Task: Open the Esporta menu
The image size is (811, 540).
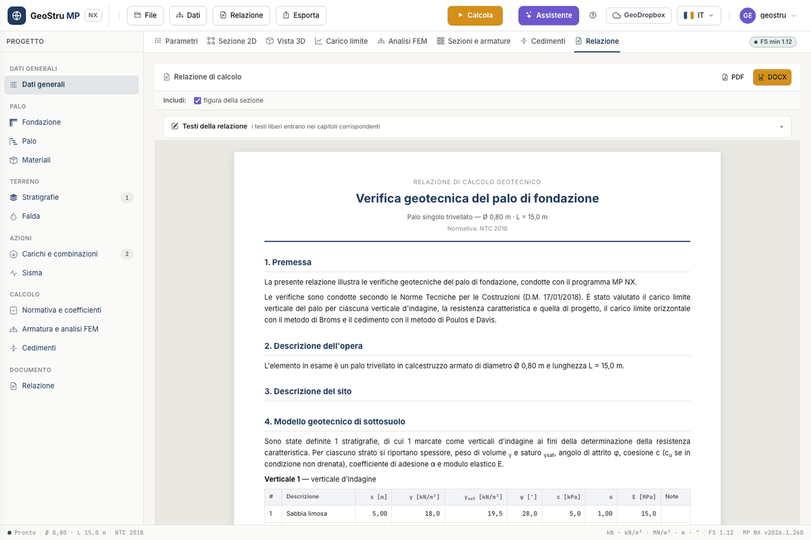Action: (x=301, y=16)
